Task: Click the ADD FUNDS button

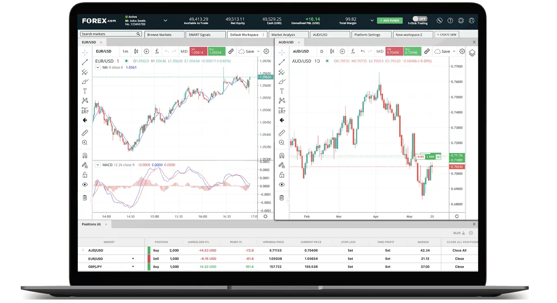Action: 390,20
